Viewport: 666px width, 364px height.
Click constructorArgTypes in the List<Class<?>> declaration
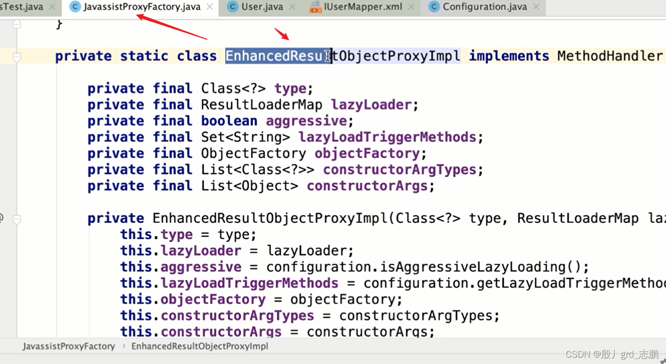click(x=400, y=170)
